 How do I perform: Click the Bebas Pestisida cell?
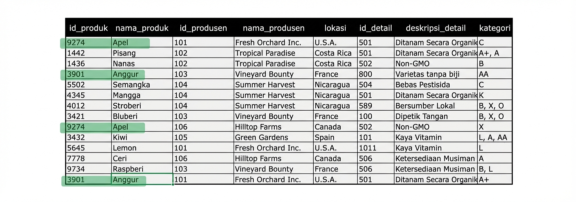tap(435, 85)
